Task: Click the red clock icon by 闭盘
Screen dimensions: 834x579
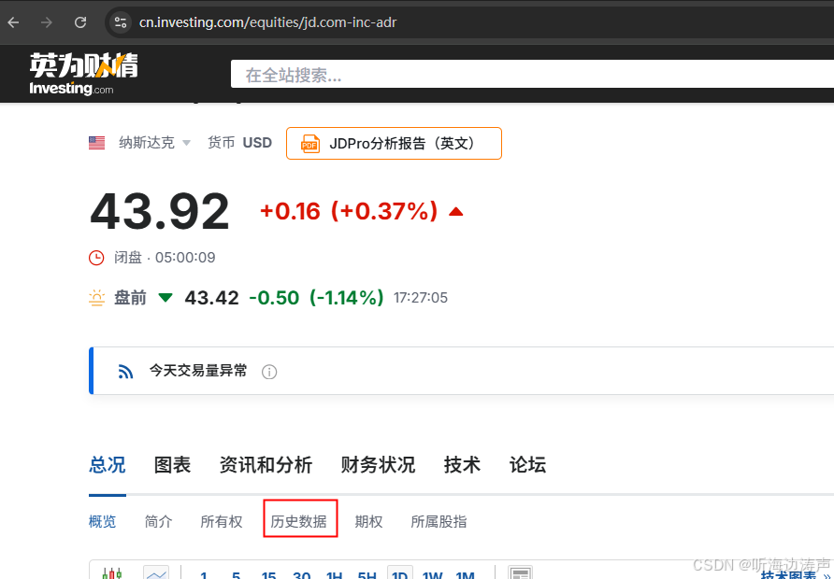Action: (96, 258)
